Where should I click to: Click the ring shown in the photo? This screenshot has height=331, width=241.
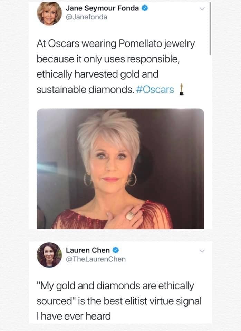pos(131,216)
